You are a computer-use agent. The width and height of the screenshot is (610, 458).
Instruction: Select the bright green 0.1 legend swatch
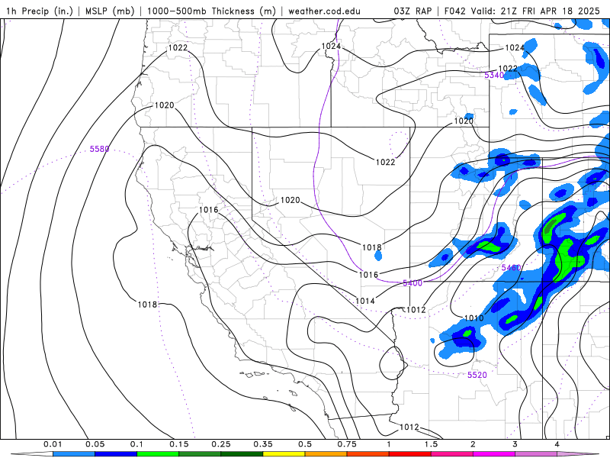coord(158,454)
